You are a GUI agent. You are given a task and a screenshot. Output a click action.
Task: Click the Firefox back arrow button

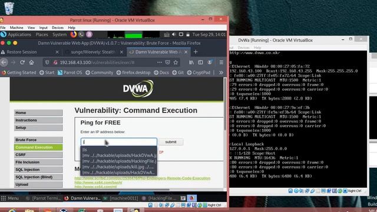point(4,62)
